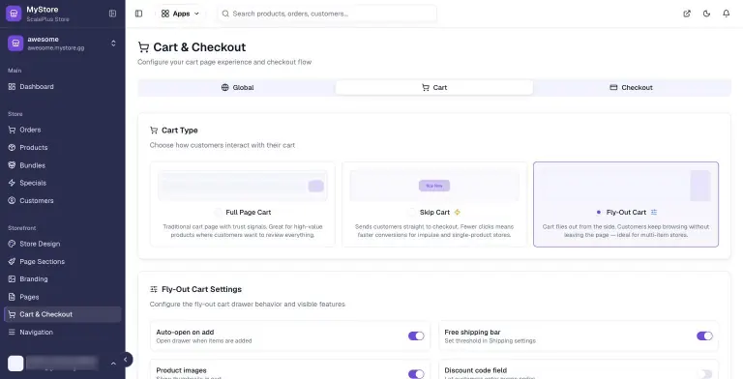Click the Pages document icon
This screenshot has height=379, width=743.
pos(12,297)
